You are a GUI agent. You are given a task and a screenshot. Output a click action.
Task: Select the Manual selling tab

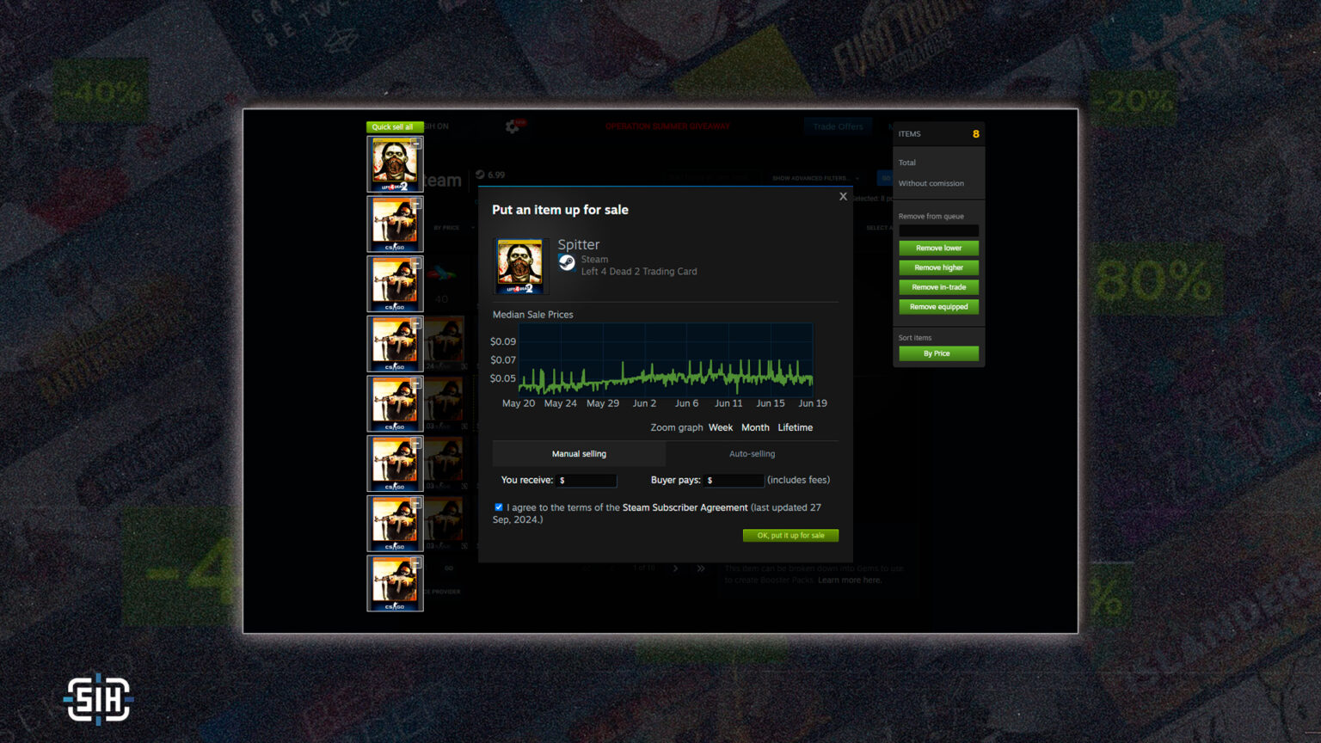(x=579, y=454)
